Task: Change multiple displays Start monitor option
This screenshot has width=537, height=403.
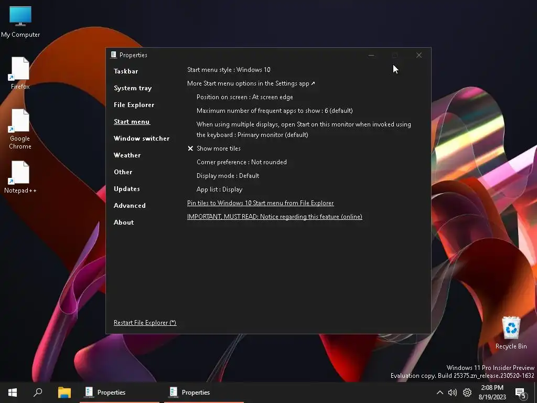Action: 304,130
